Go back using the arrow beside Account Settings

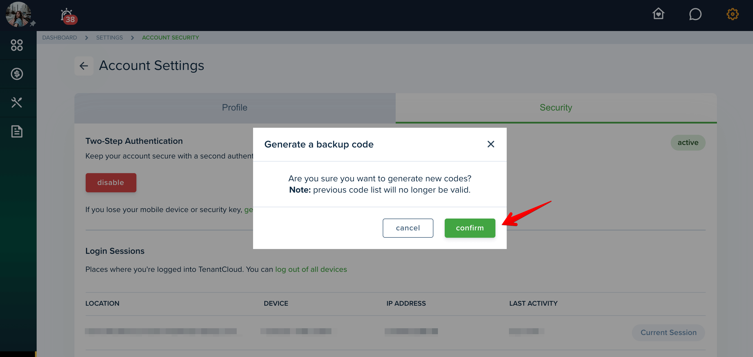point(84,66)
